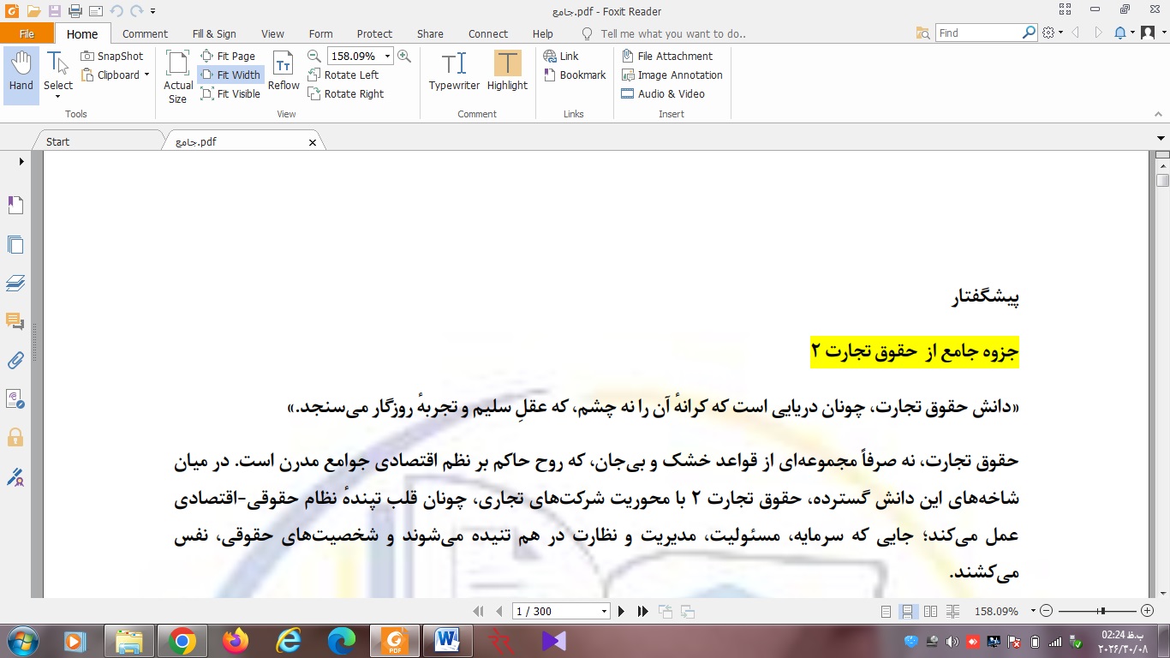
Task: Click the status bar zoom slider handle
Action: [x=1102, y=611]
